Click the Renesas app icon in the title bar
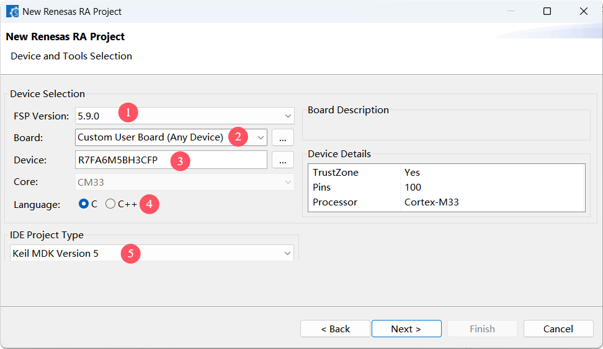The height and width of the screenshot is (349, 603). pos(12,12)
